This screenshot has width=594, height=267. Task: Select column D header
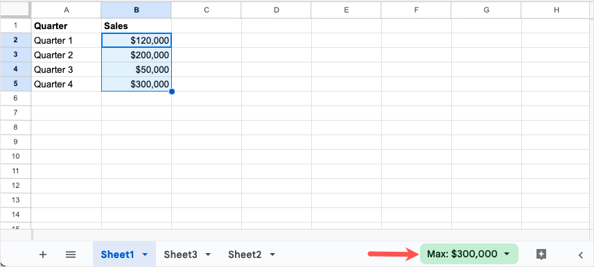276,10
